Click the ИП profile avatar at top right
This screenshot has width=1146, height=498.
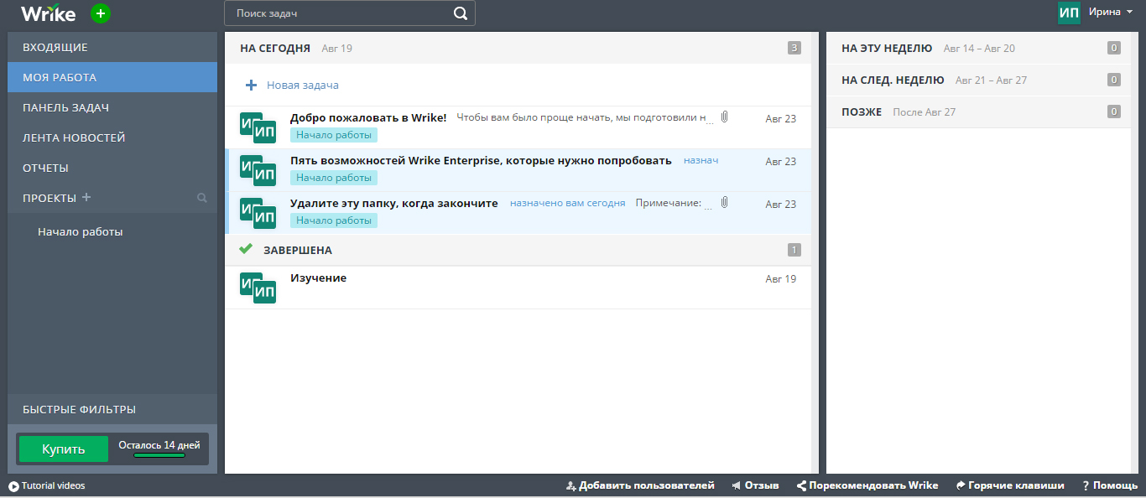(x=1069, y=13)
